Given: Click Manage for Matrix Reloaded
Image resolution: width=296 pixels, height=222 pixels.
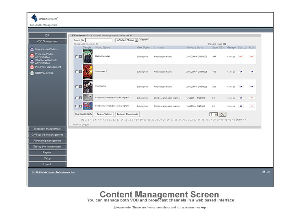Looking at the screenshot, I should click(231, 57).
